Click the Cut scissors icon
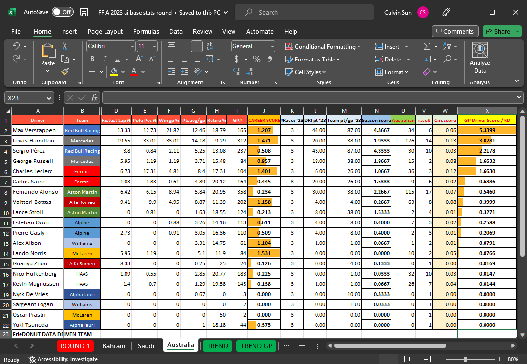The image size is (527, 364). tap(65, 46)
